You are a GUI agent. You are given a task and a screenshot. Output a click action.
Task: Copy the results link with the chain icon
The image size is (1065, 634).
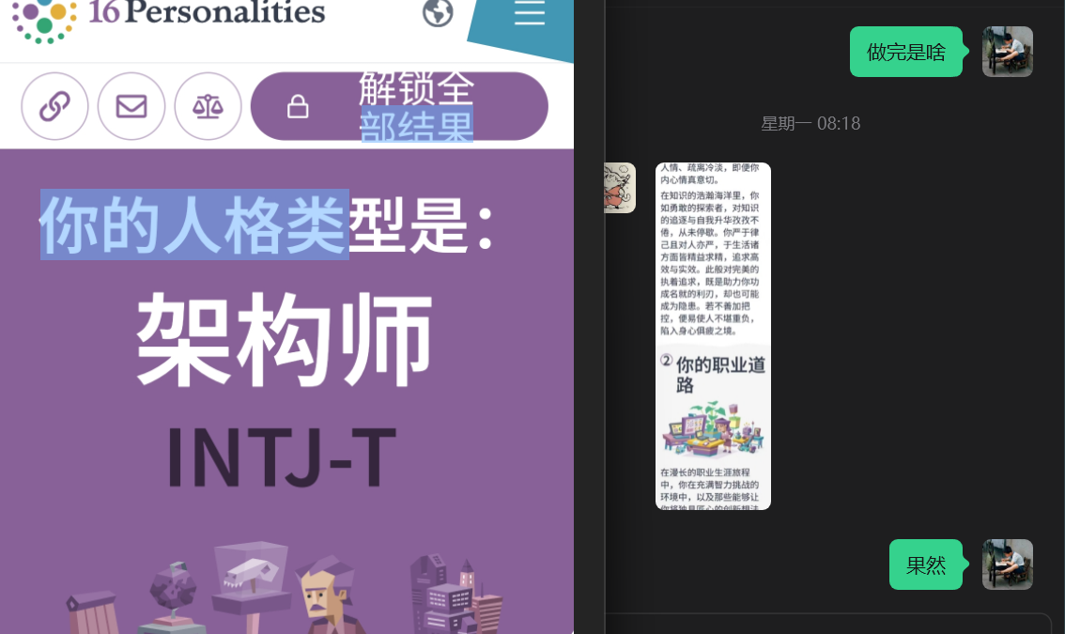(x=54, y=106)
